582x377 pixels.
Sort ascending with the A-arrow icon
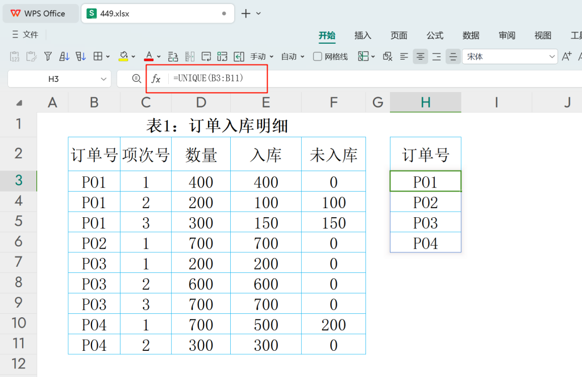pos(64,56)
